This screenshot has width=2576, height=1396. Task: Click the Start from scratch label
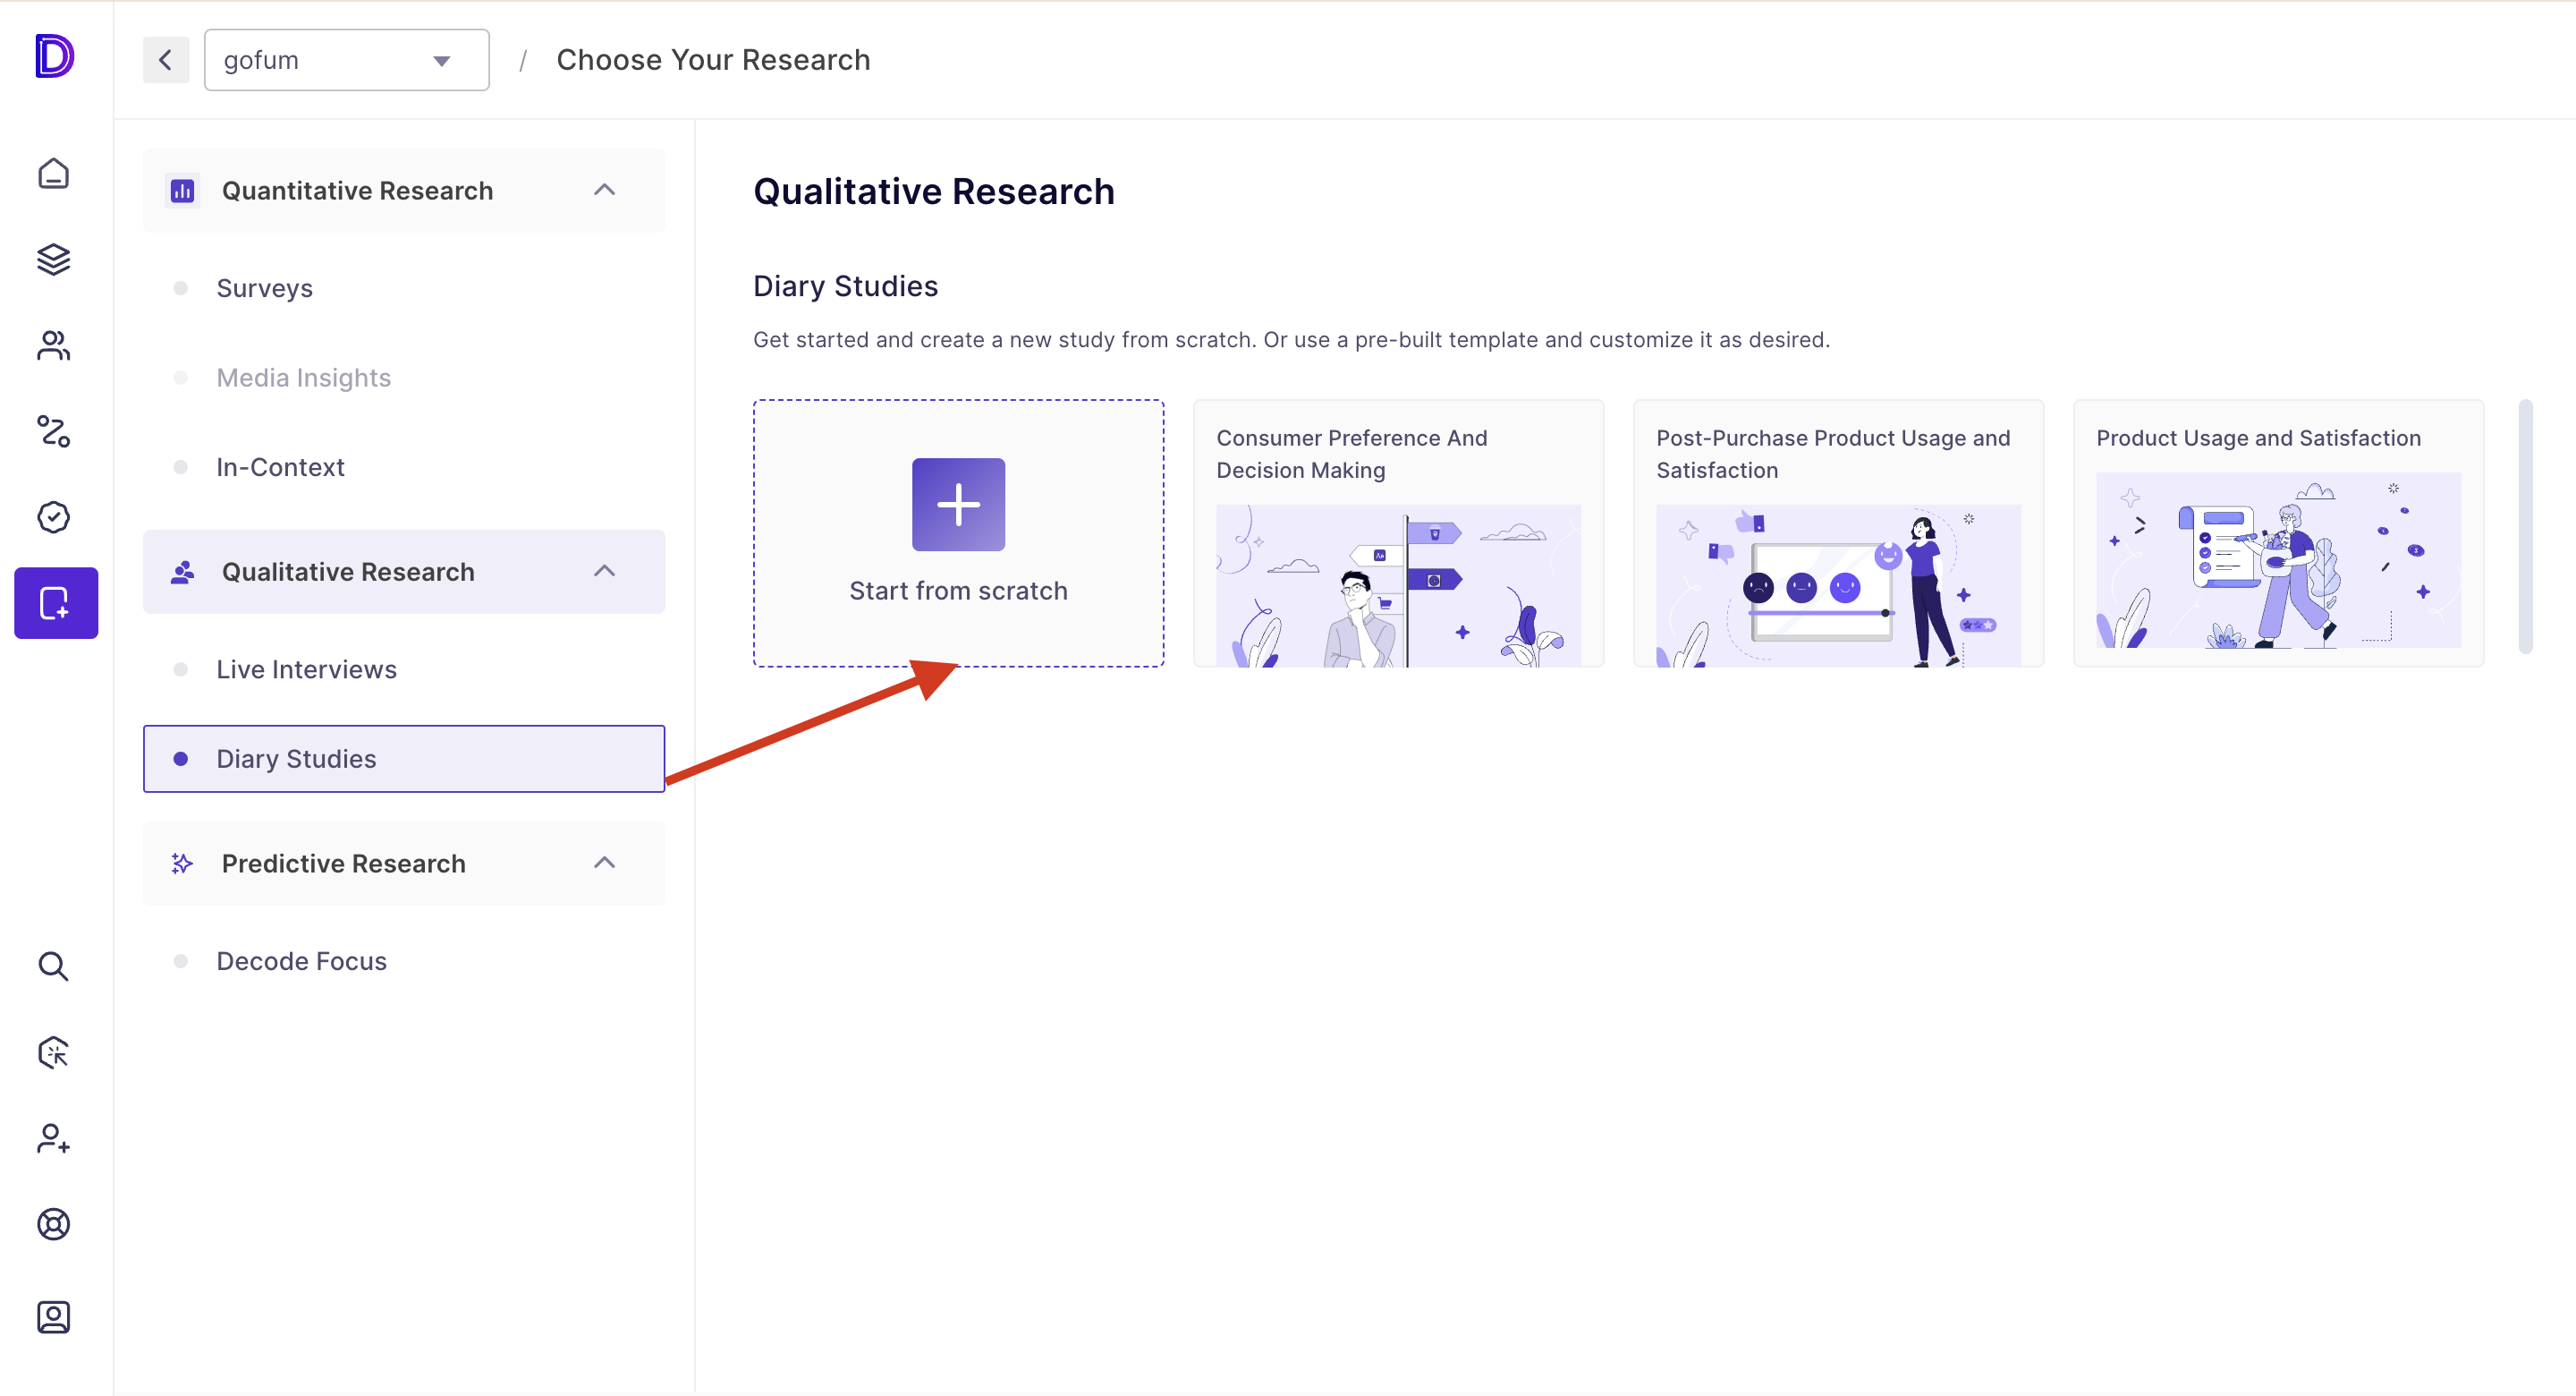[958, 592]
